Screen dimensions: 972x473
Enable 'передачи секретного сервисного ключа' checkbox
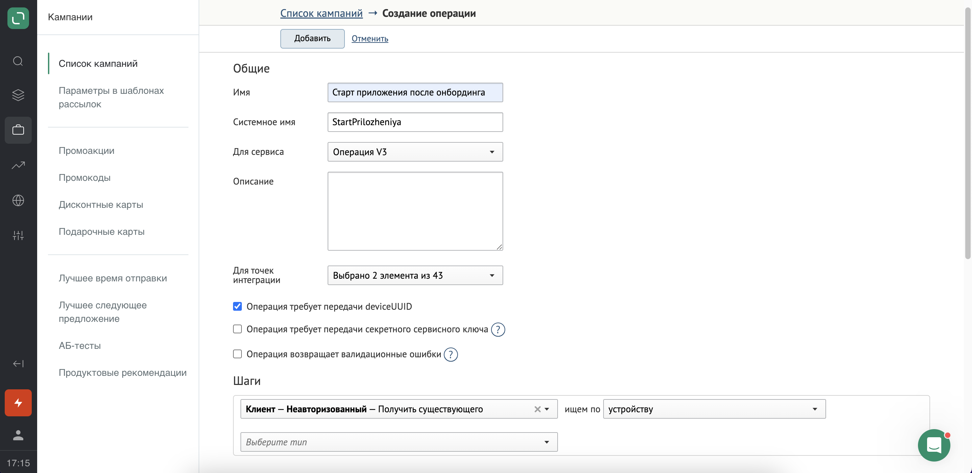point(237,329)
